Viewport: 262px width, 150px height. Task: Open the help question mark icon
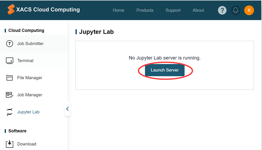(222, 10)
